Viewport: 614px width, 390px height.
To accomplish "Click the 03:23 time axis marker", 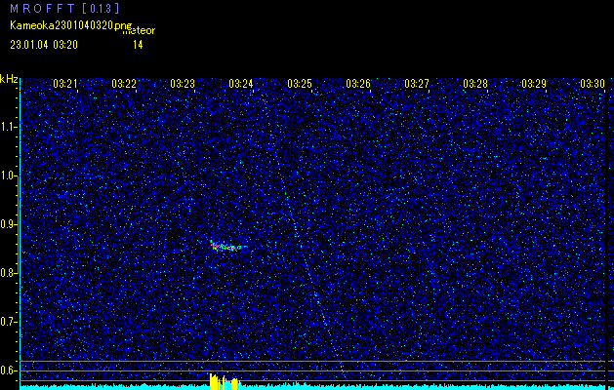I will 183,83.
